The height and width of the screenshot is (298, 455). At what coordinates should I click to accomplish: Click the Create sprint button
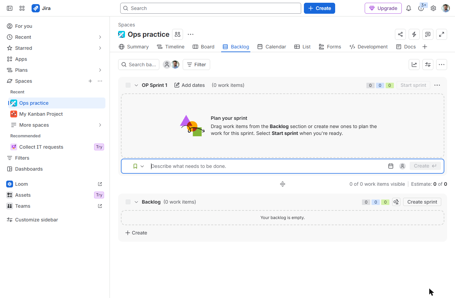(422, 202)
